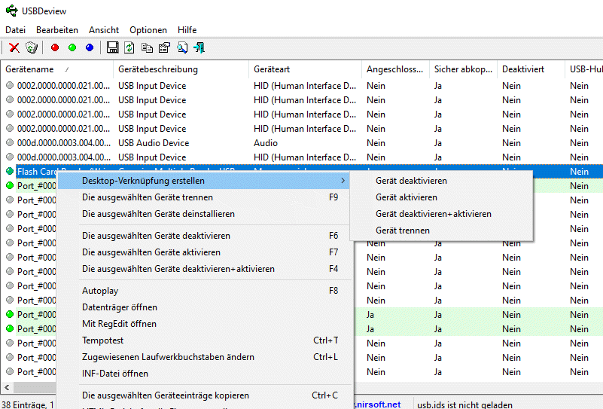Click Die ausgewählten Geräte deinstallieren entry
The image size is (603, 409).
coord(158,214)
